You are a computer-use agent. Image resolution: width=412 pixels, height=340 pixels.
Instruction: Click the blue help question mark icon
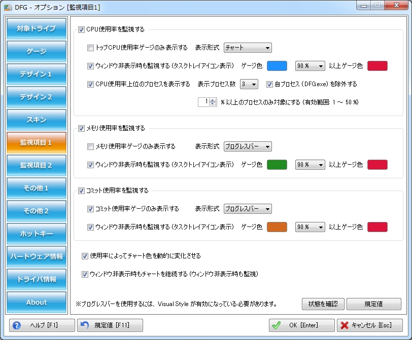tap(17, 325)
